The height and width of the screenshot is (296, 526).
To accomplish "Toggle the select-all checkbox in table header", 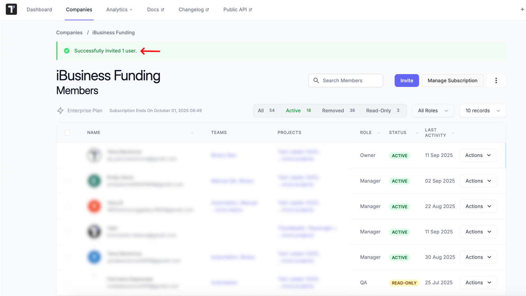I will click(x=67, y=133).
